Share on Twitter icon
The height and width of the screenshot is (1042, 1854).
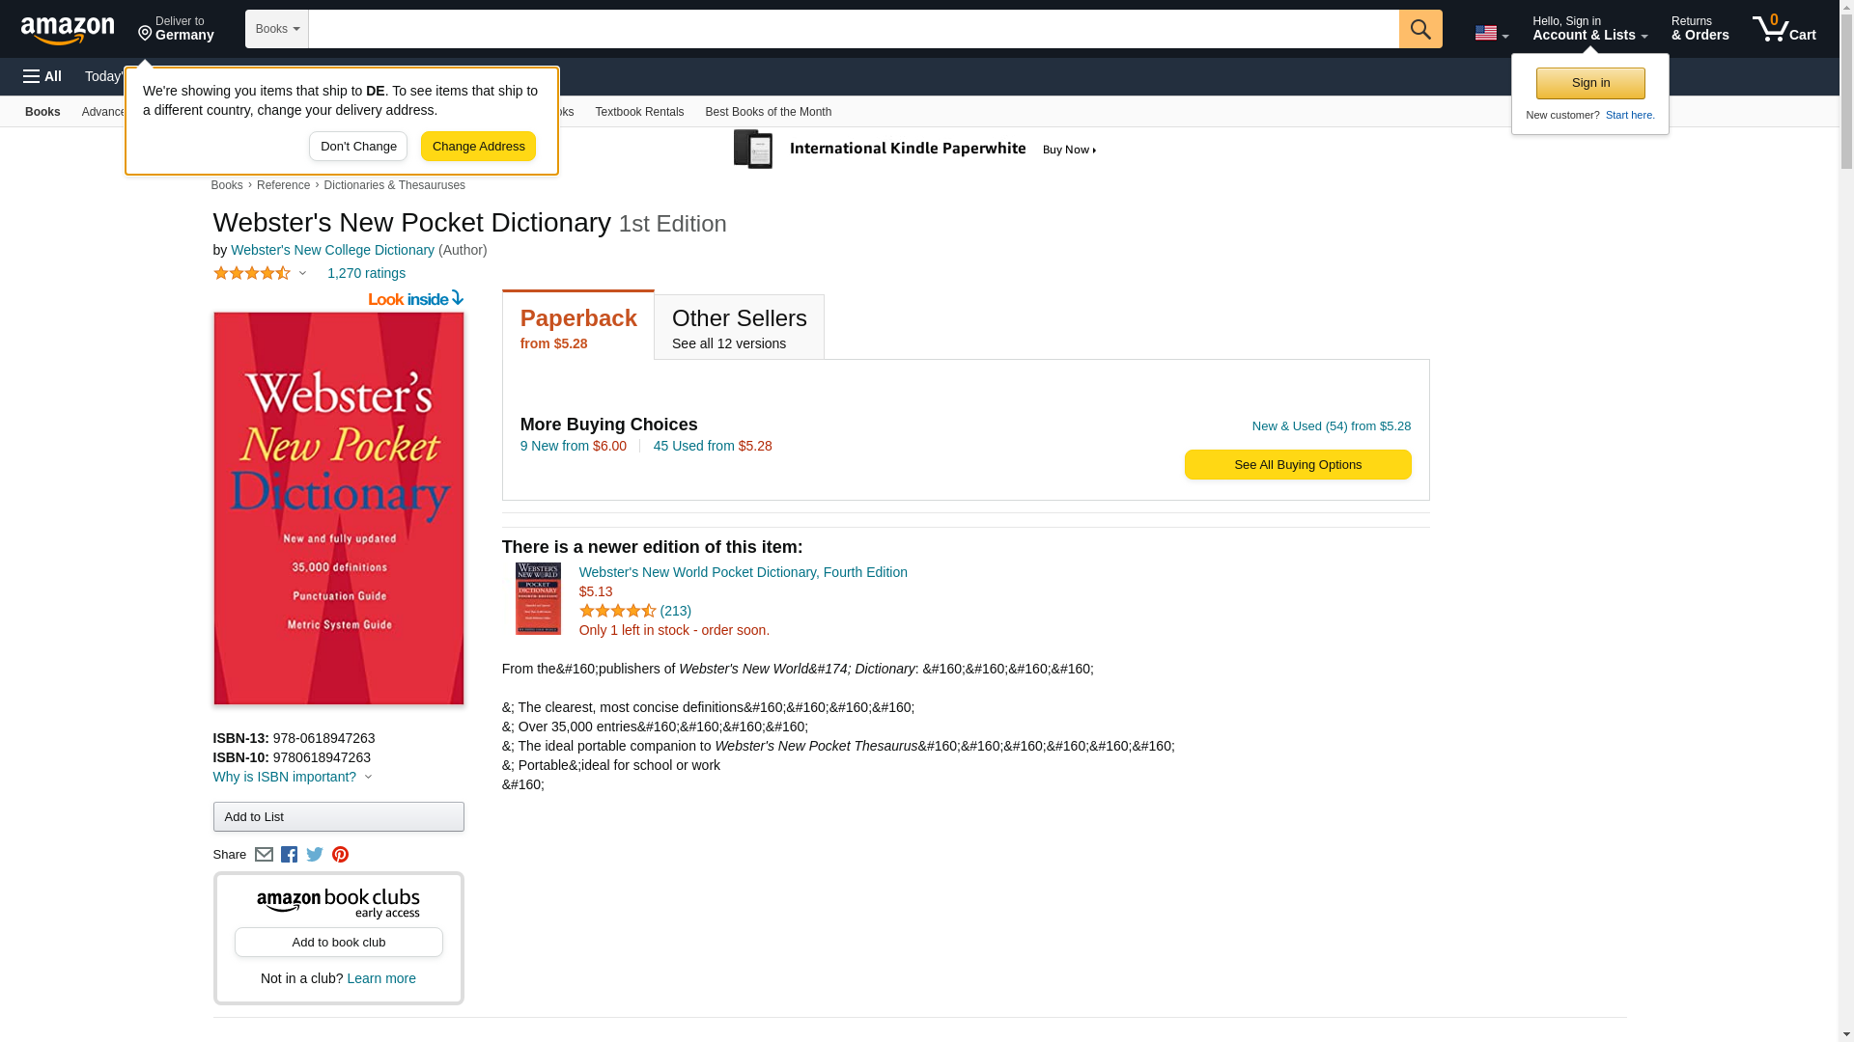coord(315,855)
